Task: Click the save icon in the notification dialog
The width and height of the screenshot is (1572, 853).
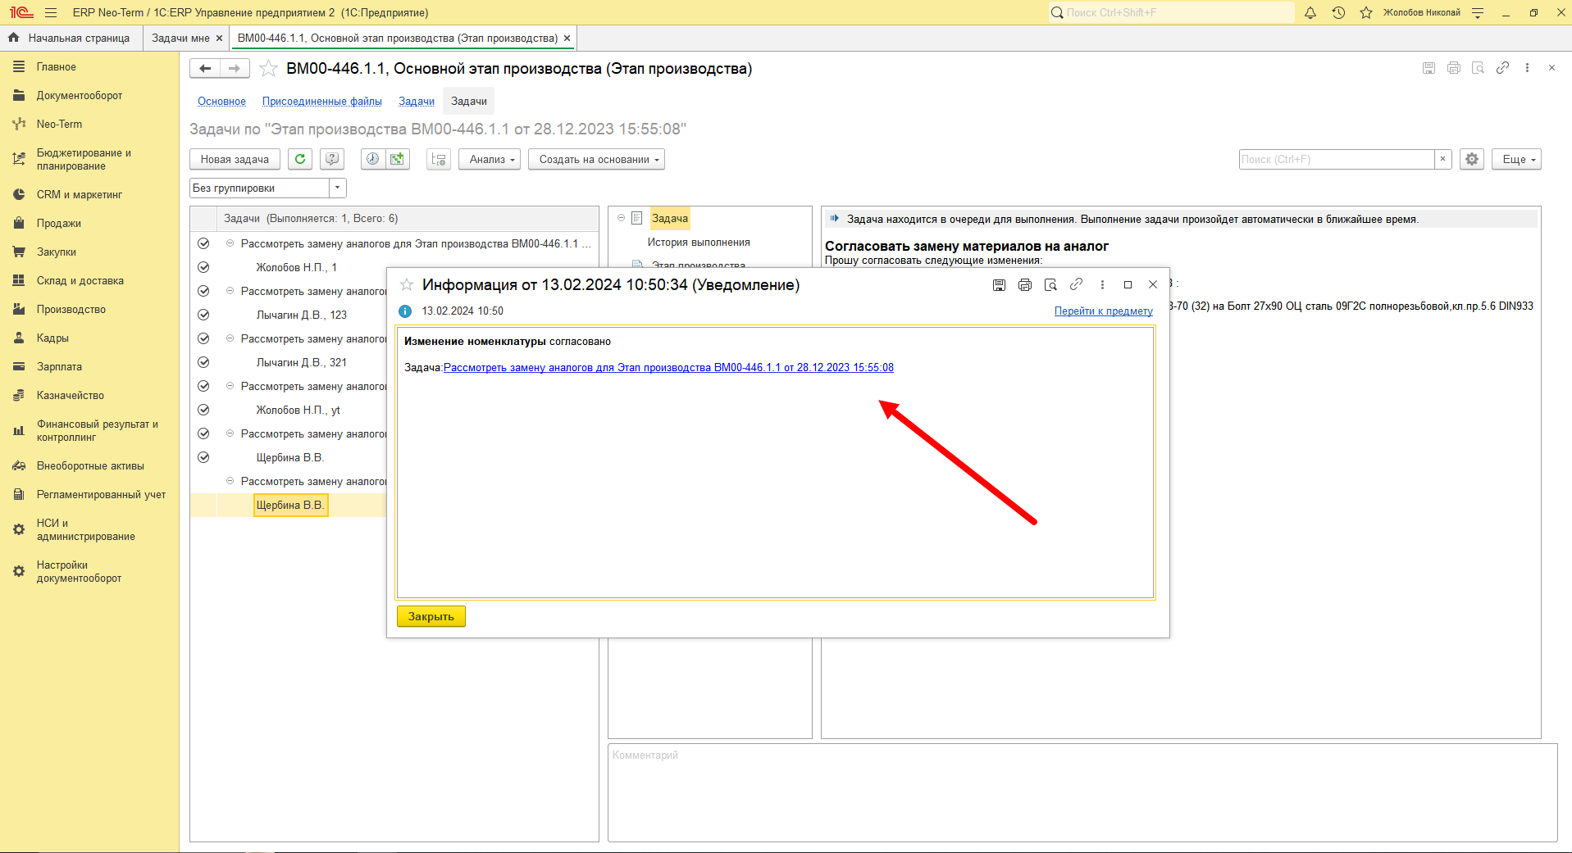Action: coord(999,285)
